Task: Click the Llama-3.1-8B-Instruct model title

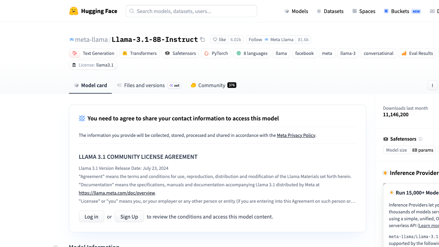Action: pyautogui.click(x=155, y=39)
